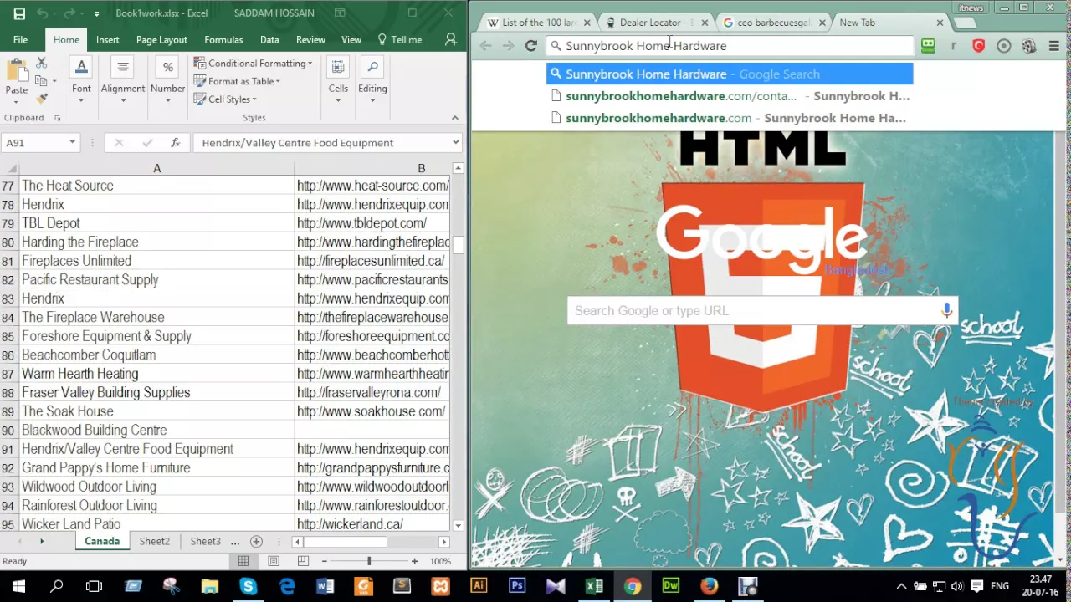Open Microsoft Edge from the taskbar
This screenshot has height=602, width=1071.
pyautogui.click(x=287, y=586)
